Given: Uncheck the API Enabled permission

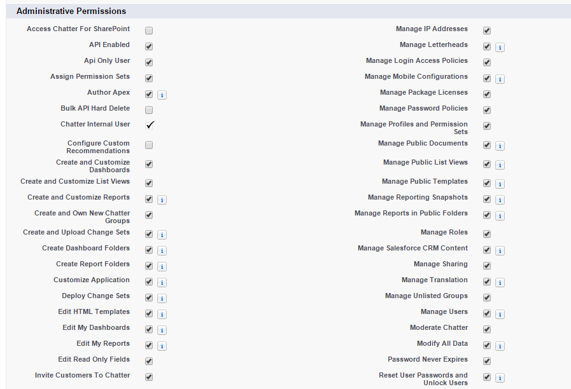Looking at the screenshot, I should point(149,46).
